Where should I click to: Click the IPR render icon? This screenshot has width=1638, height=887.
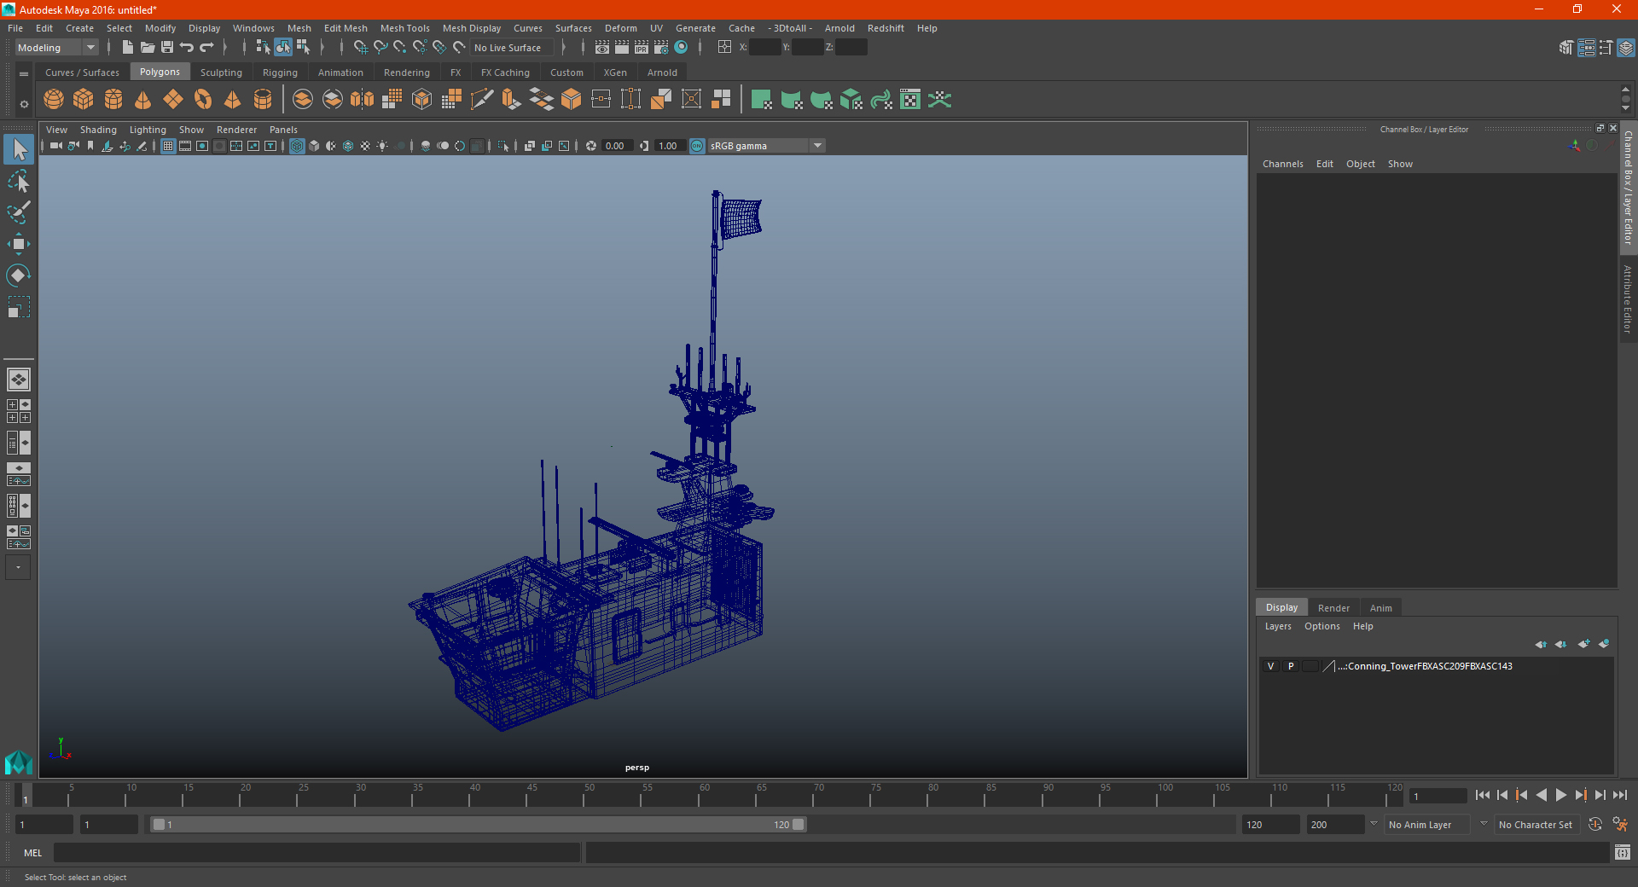(x=642, y=48)
